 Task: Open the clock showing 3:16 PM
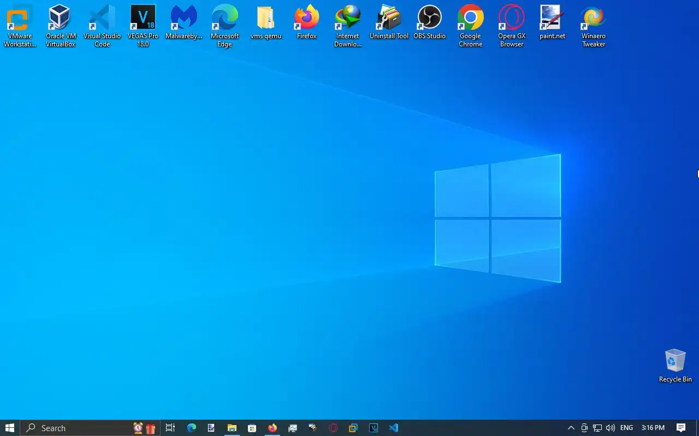(653, 428)
